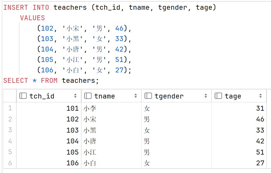The height and width of the screenshot is (173, 271).
Task: Select result row number 4
Action: click(x=10, y=141)
